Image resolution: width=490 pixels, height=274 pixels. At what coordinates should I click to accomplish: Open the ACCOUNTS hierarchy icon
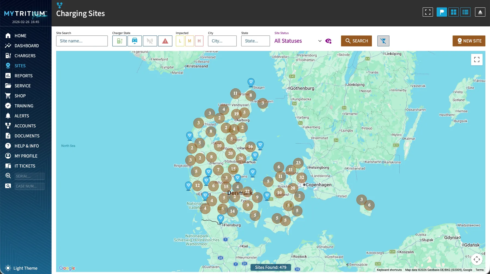tap(8, 126)
